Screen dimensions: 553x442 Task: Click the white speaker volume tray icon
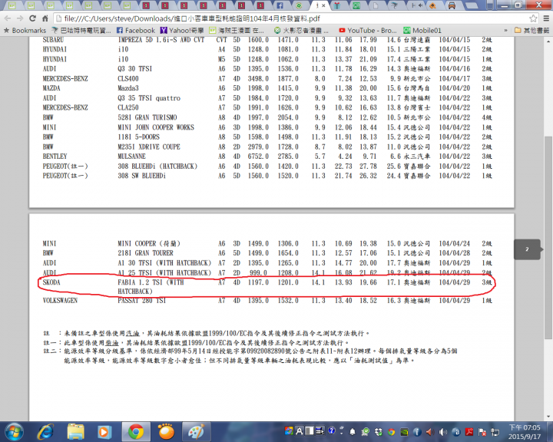pyautogui.click(x=443, y=432)
